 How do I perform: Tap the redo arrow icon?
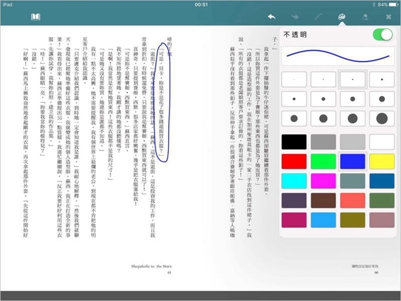[295, 18]
